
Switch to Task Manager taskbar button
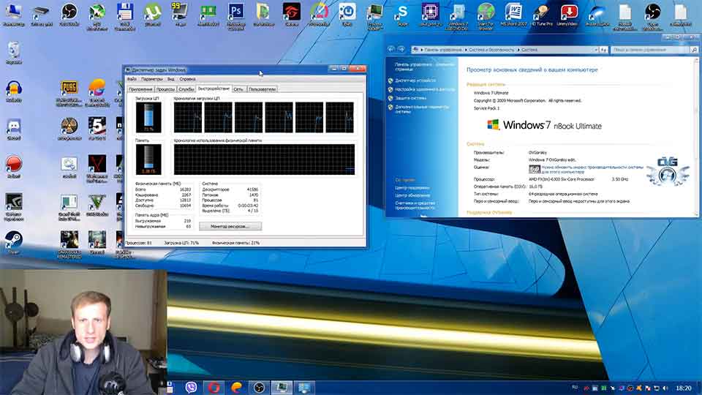point(282,388)
